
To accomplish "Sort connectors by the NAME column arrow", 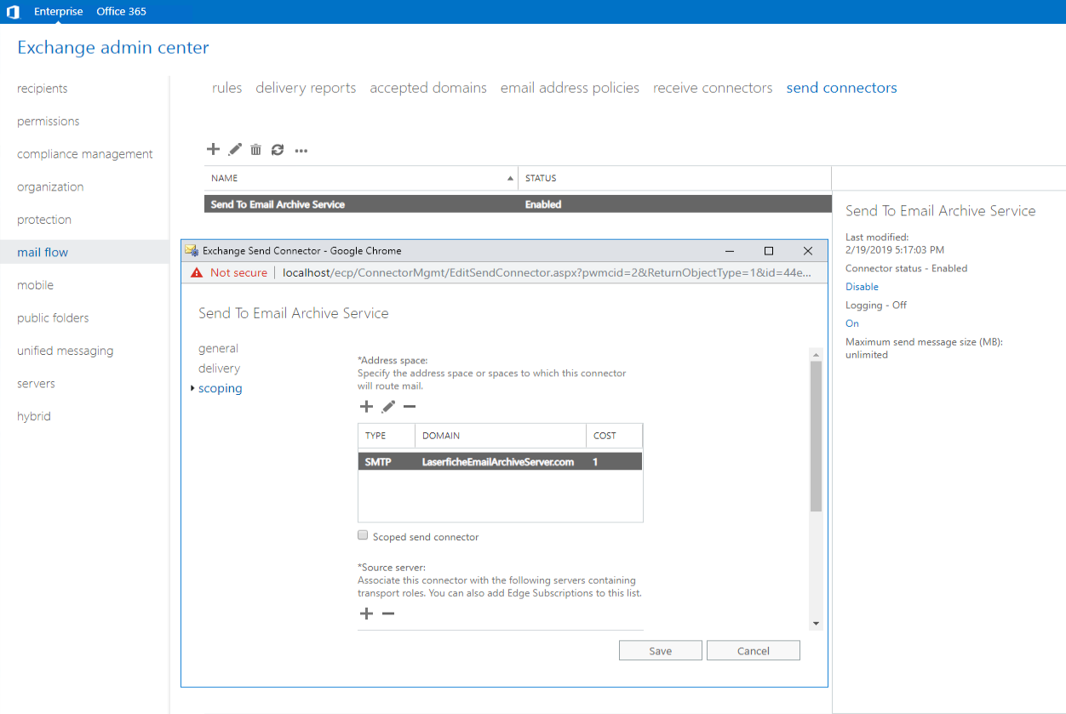I will tap(511, 179).
